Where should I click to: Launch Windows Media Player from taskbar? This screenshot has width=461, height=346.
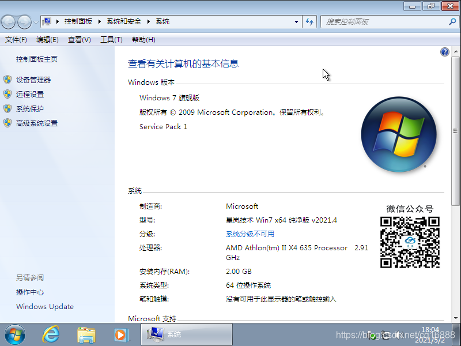pos(121,335)
